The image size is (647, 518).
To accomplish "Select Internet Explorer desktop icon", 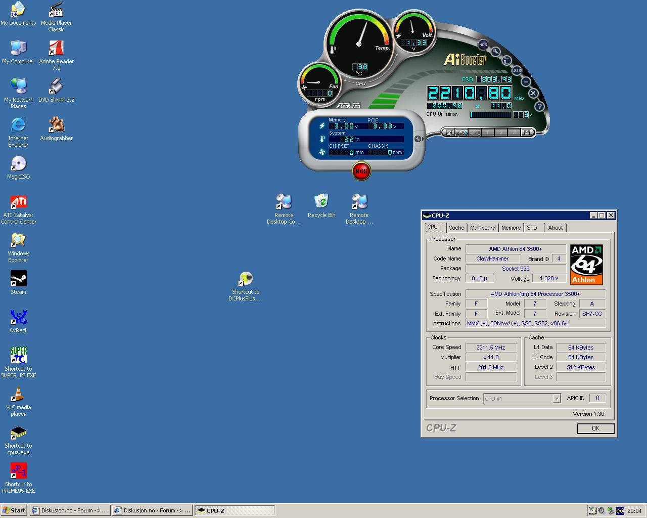I will coord(18,132).
